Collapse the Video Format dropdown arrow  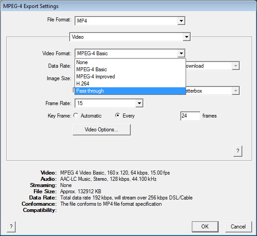pos(181,53)
